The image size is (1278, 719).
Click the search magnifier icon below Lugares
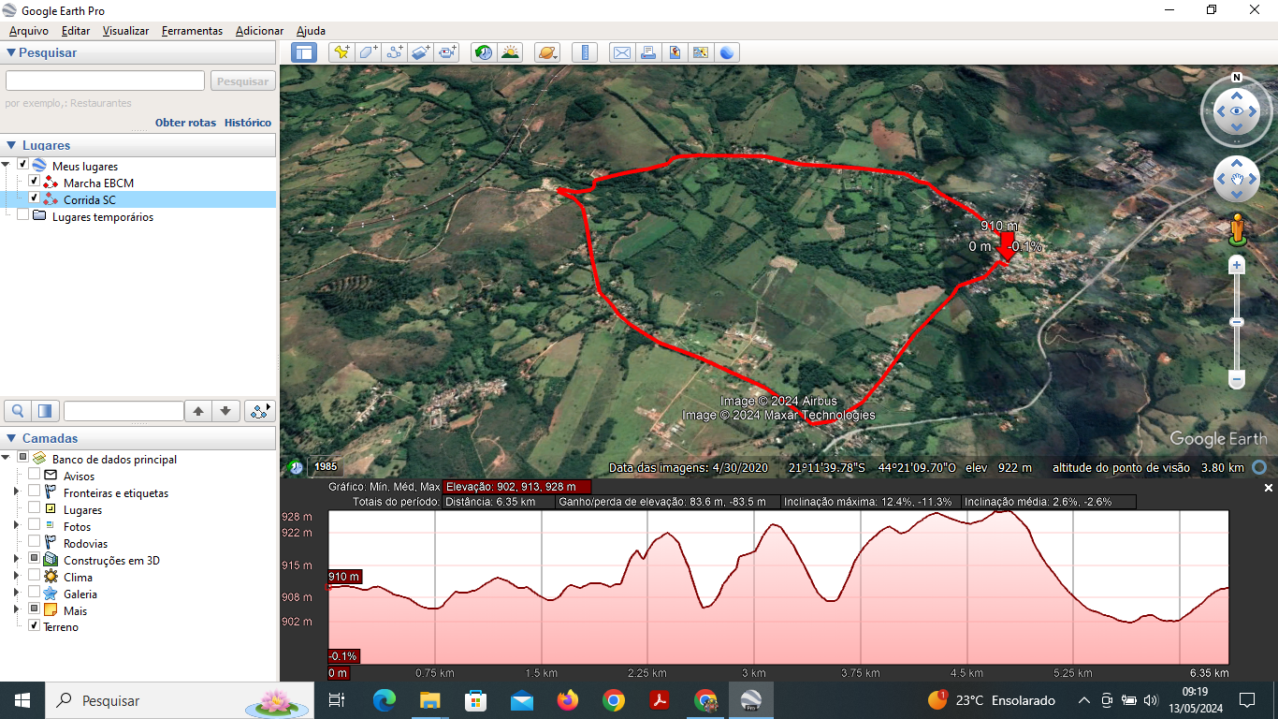(18, 411)
